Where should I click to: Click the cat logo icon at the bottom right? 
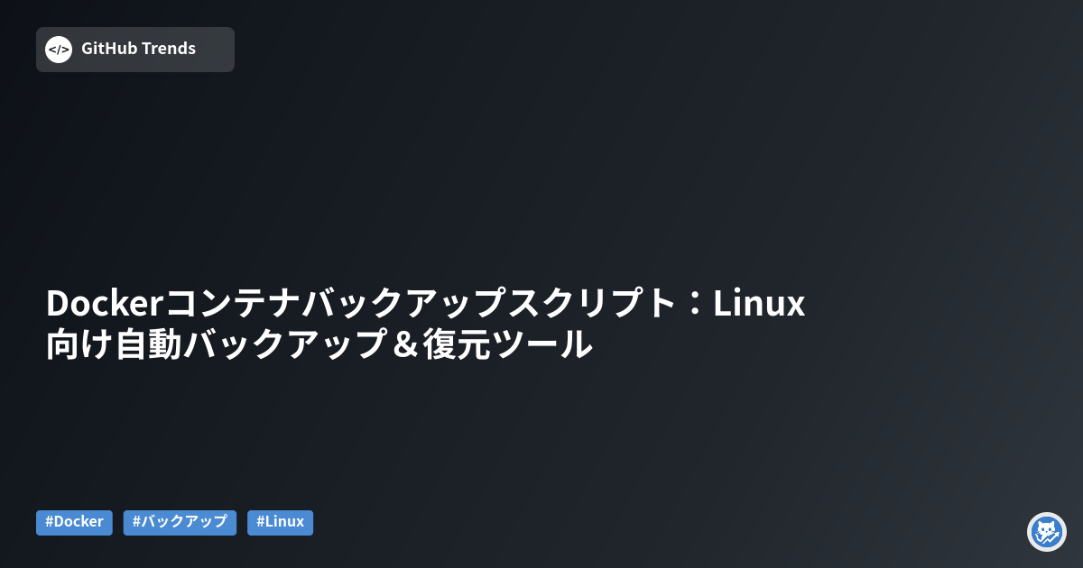(1047, 532)
